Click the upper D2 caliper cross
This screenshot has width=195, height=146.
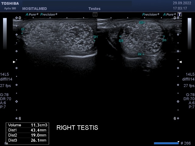144,23
